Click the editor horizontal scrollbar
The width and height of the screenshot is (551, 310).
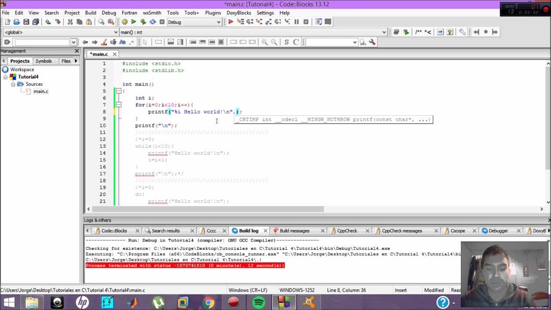point(208,209)
